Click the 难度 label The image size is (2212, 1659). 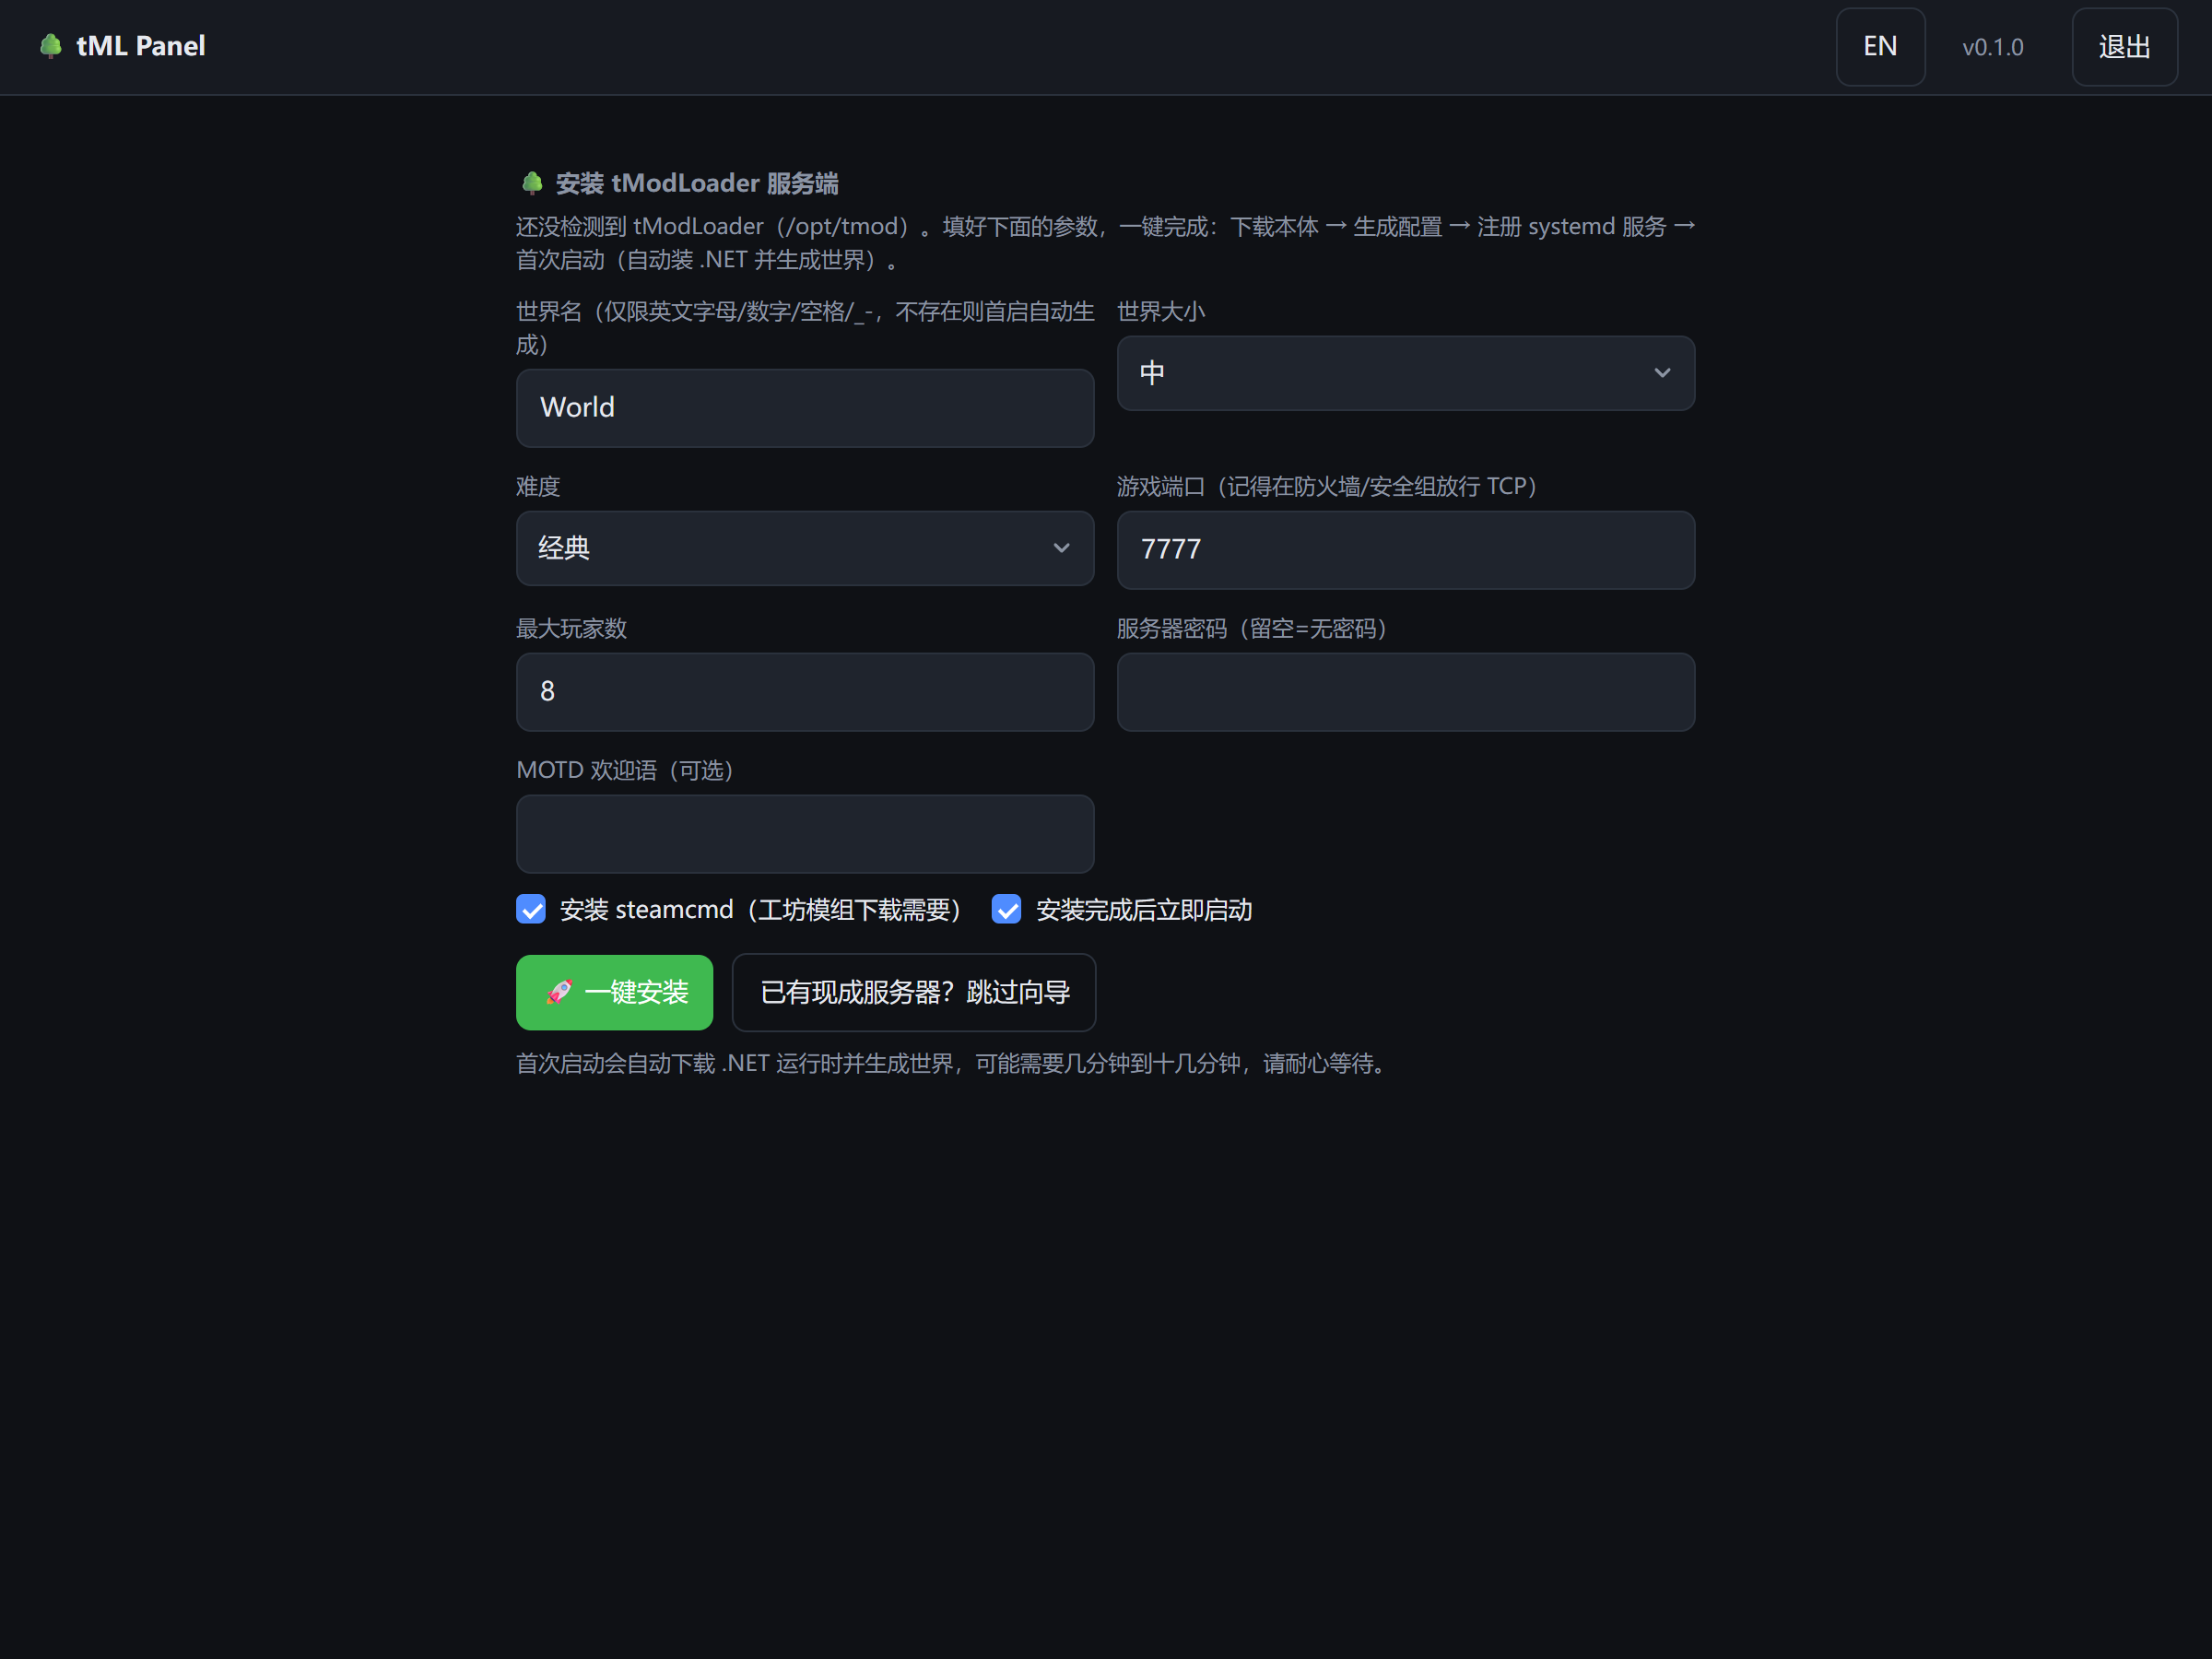538,487
